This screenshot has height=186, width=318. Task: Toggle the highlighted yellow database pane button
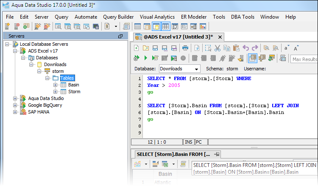pos(156,26)
